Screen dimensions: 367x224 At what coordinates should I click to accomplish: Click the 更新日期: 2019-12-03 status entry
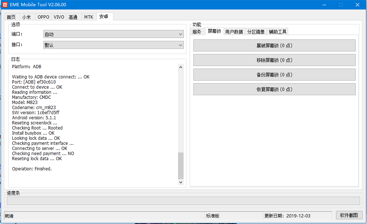tap(287, 216)
